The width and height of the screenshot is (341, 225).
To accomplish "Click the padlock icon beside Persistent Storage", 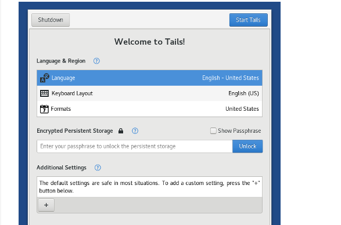I will click(121, 130).
